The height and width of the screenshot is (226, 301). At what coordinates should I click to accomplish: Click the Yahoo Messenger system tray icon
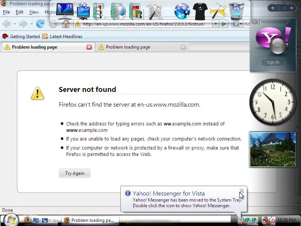tap(241, 220)
